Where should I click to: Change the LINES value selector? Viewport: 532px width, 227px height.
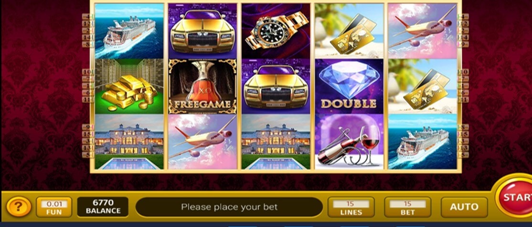pos(351,207)
